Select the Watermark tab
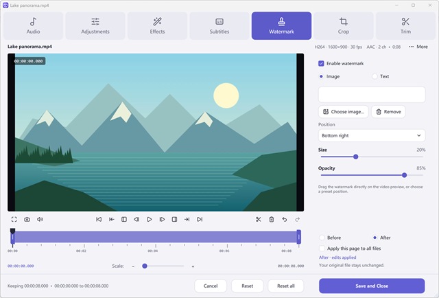 pyautogui.click(x=281, y=25)
